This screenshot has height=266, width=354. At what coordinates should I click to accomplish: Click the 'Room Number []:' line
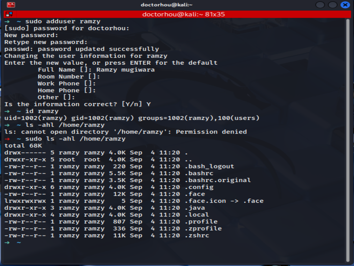pos(69,77)
